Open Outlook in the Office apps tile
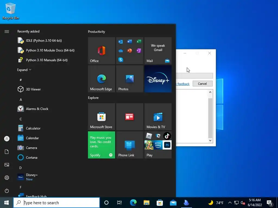Viewport: 278px width, 208px height. click(x=121, y=41)
